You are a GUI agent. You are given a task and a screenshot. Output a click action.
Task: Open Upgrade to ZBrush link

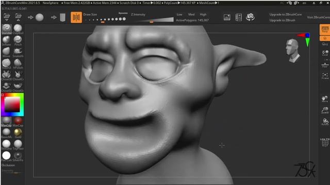(x=282, y=21)
